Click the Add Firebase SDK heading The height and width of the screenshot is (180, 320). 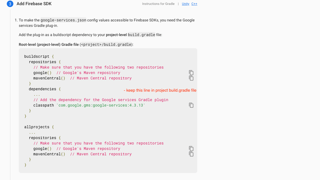point(34,4)
